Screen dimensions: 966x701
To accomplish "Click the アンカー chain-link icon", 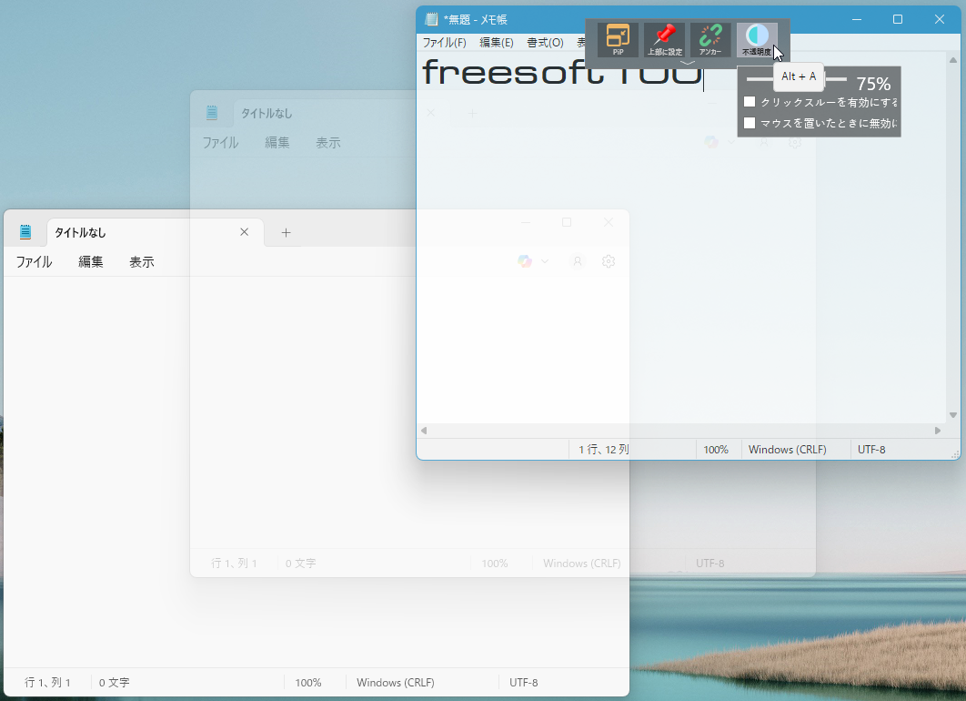I will [x=710, y=39].
